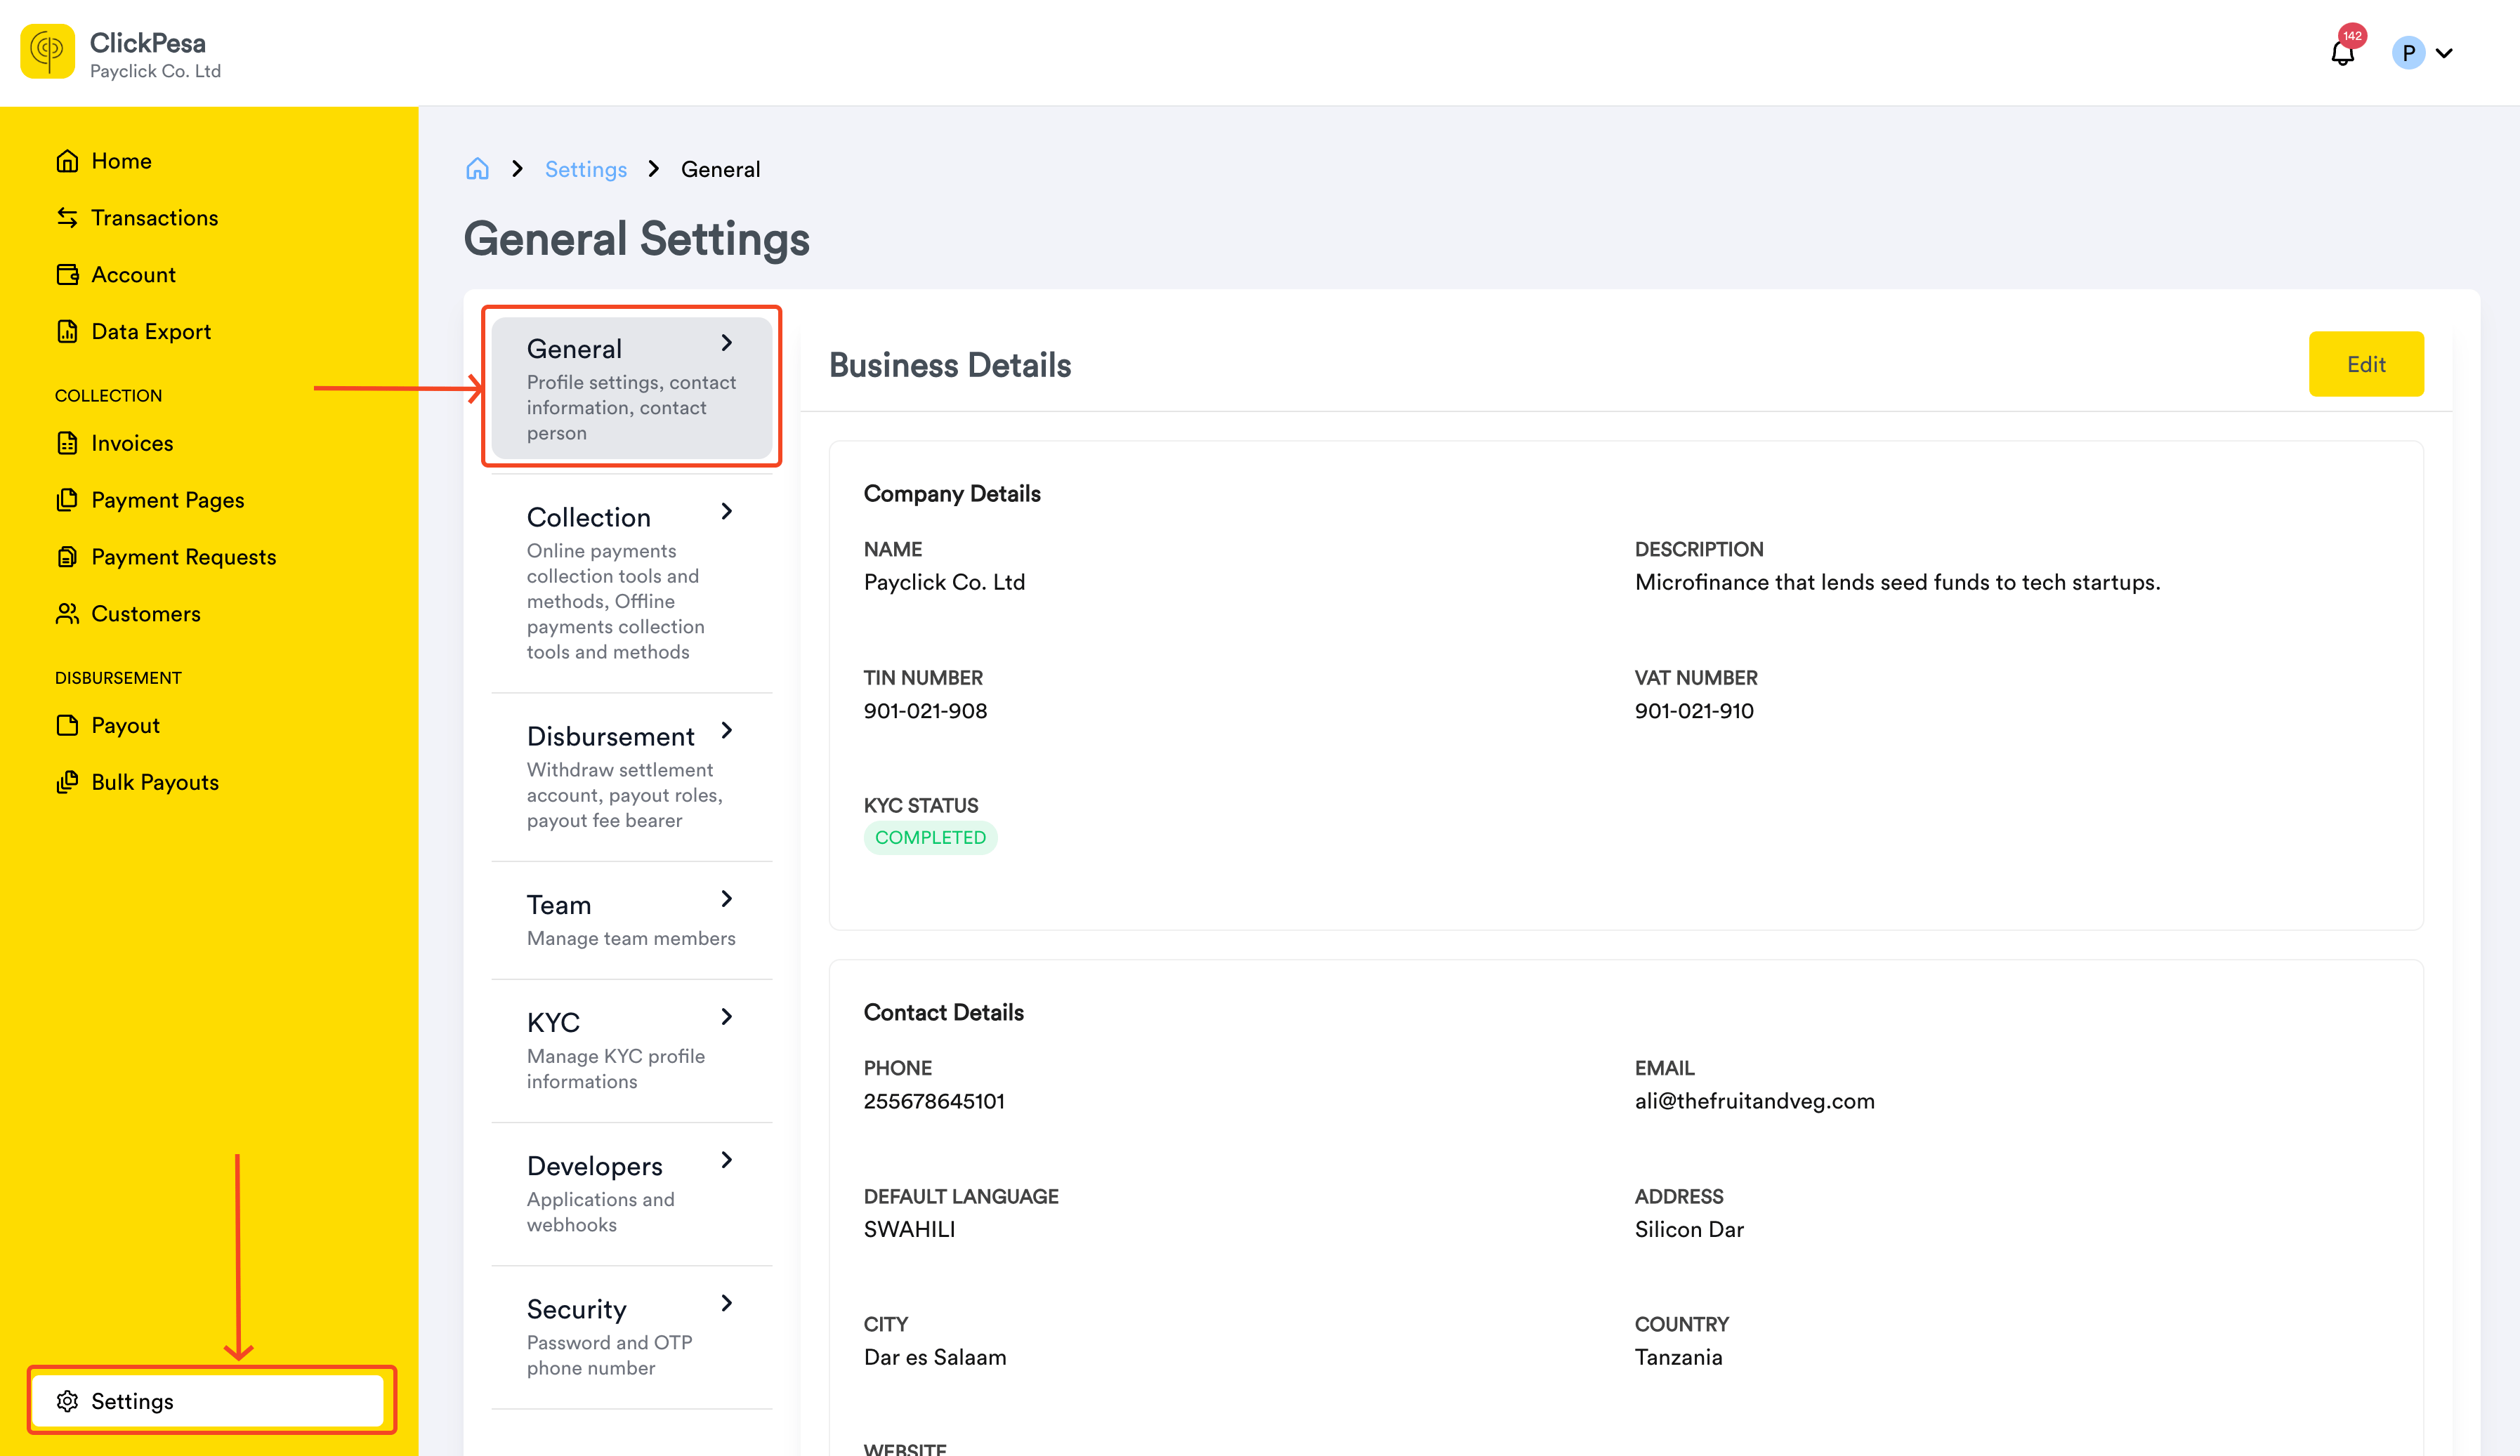Click the COMPLETED KYC status badge
The width and height of the screenshot is (2520, 1456).
[930, 838]
